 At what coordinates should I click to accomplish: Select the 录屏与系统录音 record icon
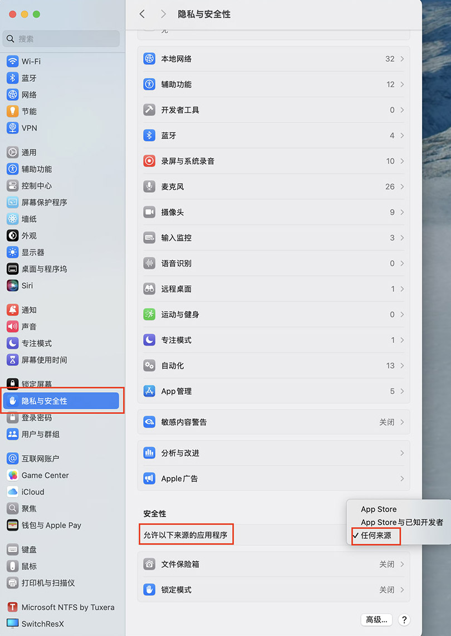[149, 161]
